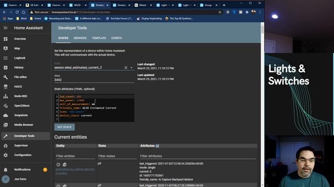Open a new browser tab

(x=224, y=5)
